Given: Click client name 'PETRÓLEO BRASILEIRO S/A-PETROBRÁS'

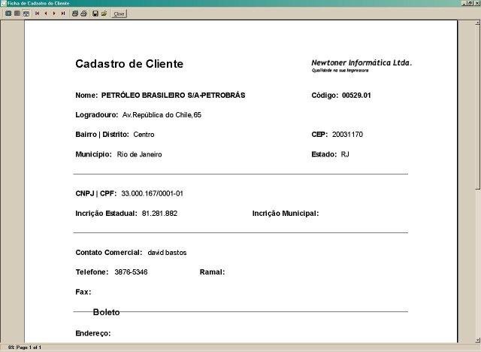Looking at the screenshot, I should [173, 95].
